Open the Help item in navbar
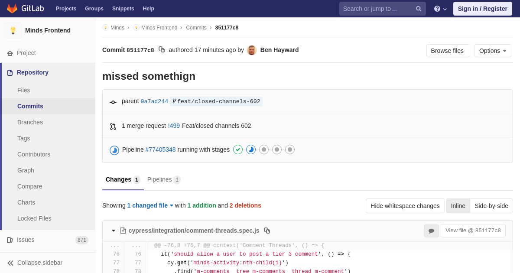Screen dimensions: 520x273 [x=149, y=9]
